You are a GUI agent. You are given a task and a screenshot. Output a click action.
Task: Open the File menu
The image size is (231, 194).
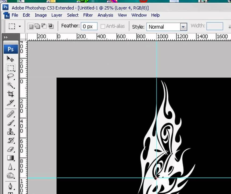pyautogui.click(x=15, y=15)
